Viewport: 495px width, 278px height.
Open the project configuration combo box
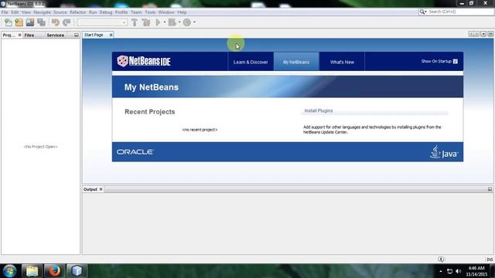(x=102, y=22)
